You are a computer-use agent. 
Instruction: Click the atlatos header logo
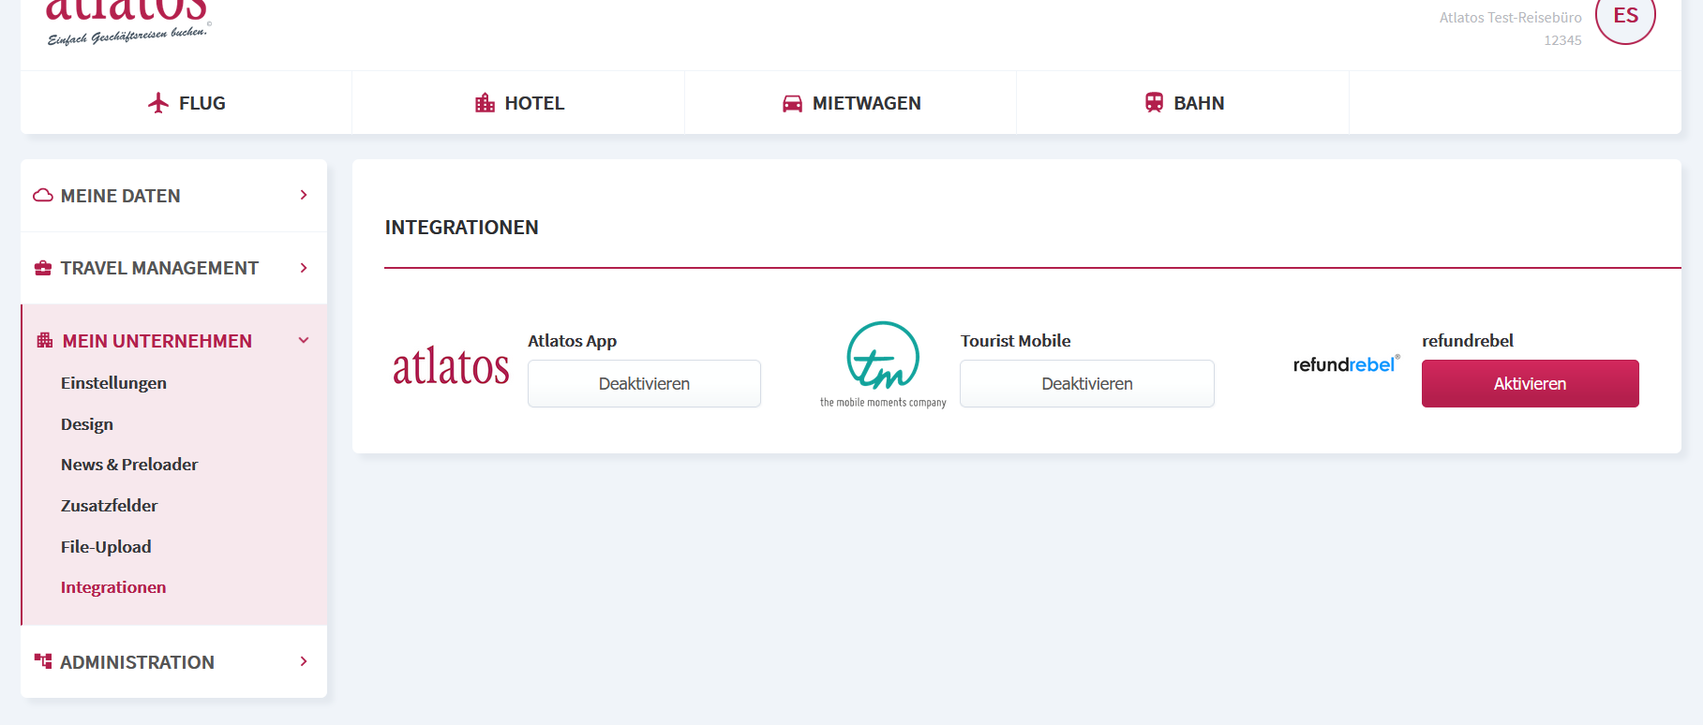[x=127, y=21]
